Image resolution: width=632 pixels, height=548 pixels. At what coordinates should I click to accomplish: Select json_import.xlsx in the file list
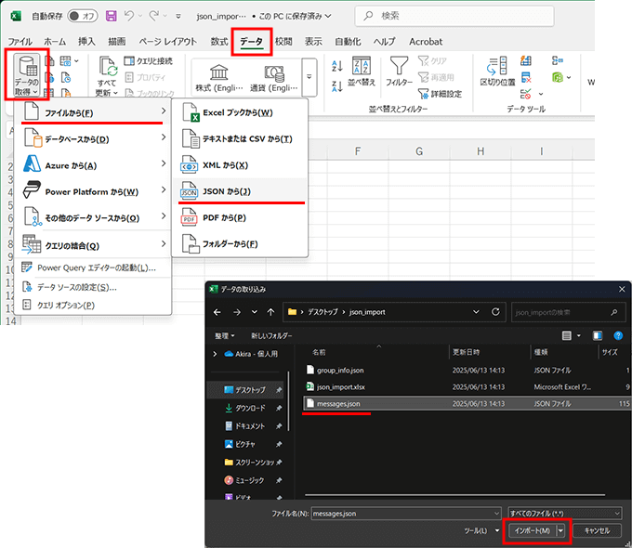pyautogui.click(x=467, y=386)
